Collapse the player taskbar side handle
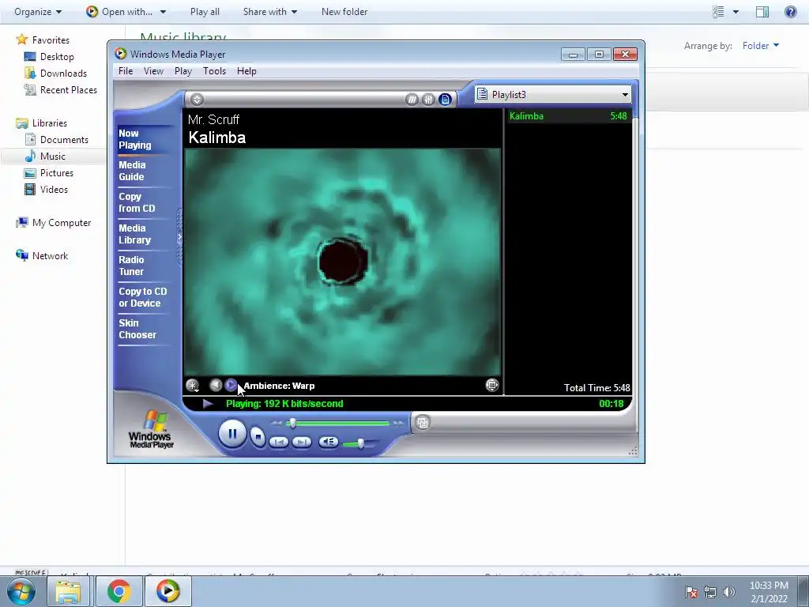Screen dimensions: 809x607 coord(179,237)
